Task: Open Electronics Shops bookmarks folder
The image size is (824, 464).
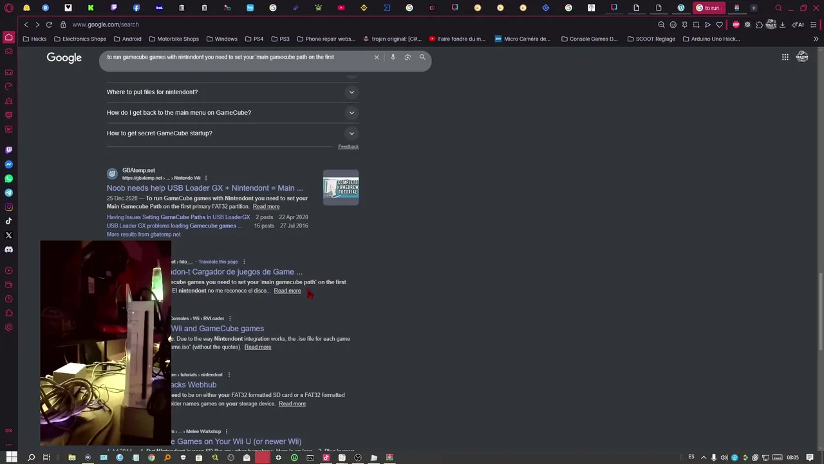Action: (80, 39)
